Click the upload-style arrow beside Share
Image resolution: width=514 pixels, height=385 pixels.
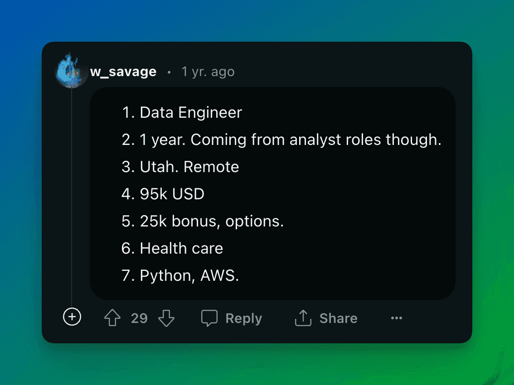tap(303, 318)
